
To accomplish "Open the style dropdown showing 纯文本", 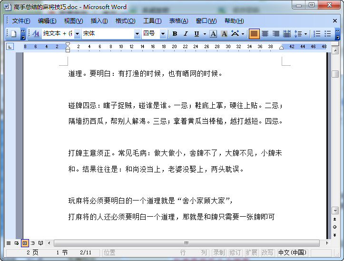I will 77,34.
